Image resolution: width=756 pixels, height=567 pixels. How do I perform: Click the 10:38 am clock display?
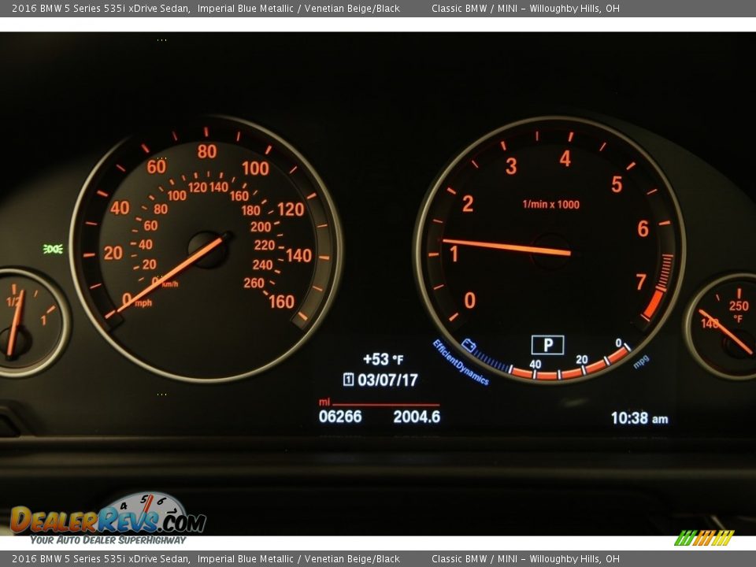pos(639,418)
